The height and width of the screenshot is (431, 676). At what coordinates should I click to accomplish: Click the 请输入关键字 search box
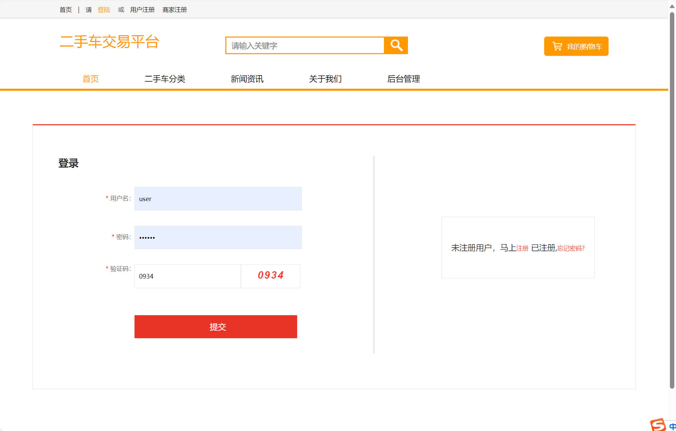click(304, 45)
